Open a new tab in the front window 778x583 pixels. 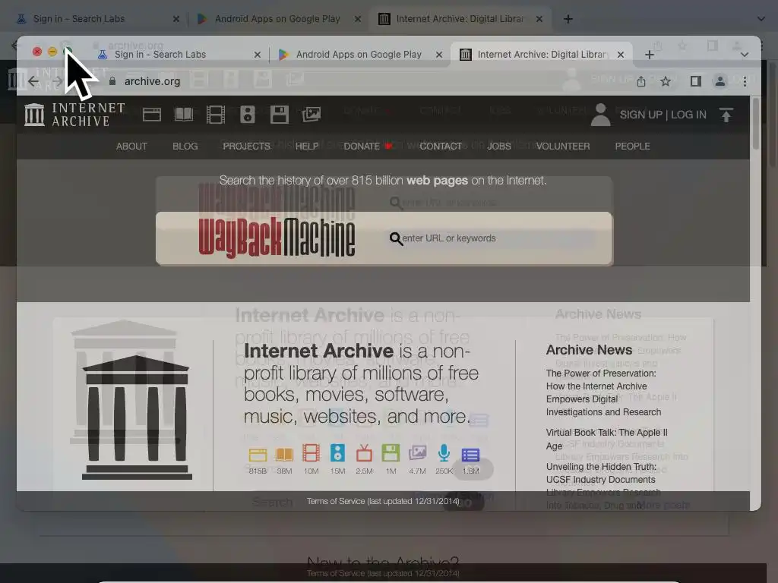point(650,55)
